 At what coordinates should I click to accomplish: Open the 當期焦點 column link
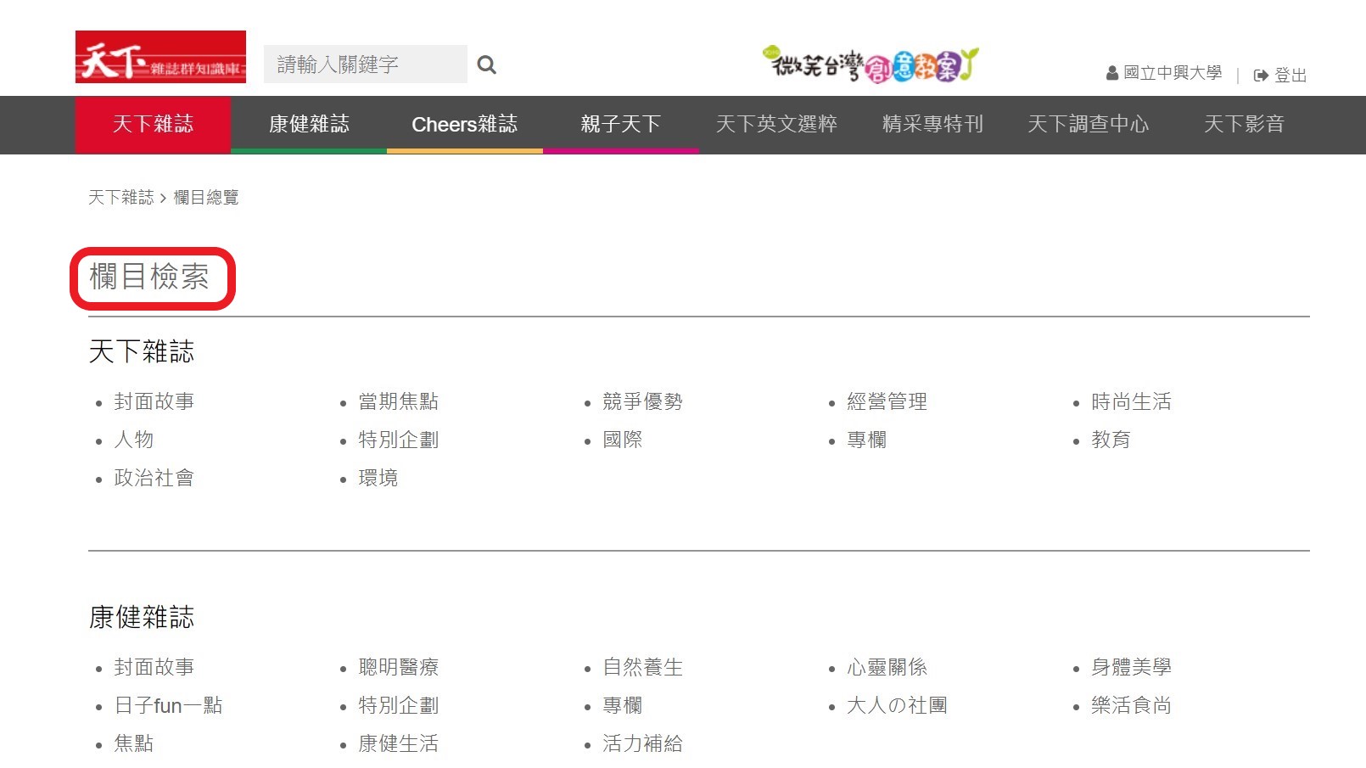399,401
